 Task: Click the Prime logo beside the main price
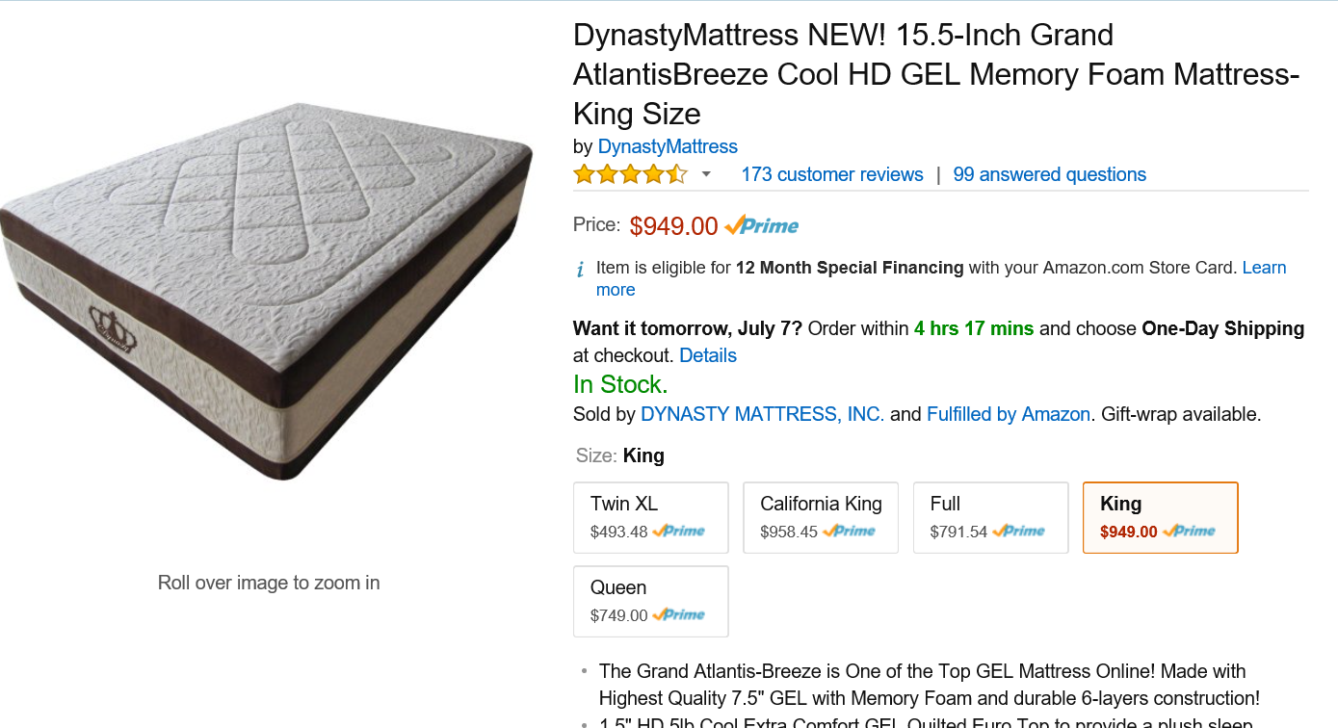(761, 226)
